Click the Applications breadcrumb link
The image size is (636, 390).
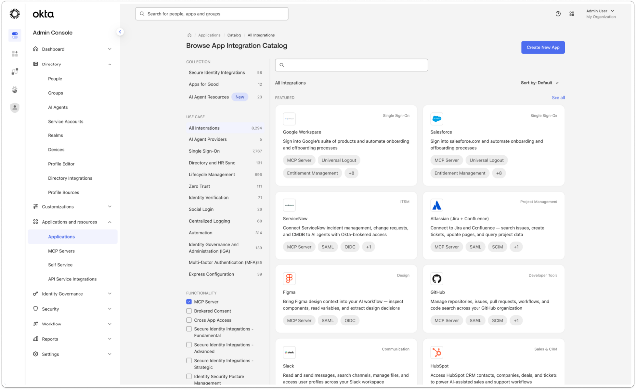(209, 35)
